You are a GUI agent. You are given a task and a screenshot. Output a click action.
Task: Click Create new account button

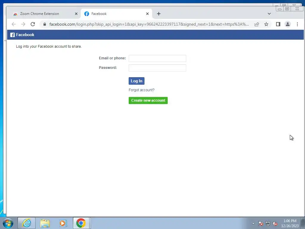(x=148, y=100)
